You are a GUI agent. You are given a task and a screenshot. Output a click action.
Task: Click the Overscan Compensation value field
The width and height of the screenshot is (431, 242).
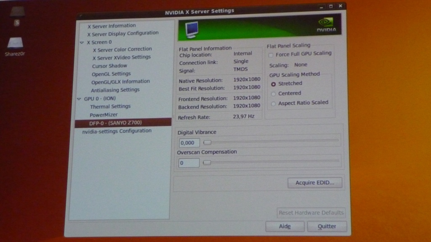coord(189,163)
